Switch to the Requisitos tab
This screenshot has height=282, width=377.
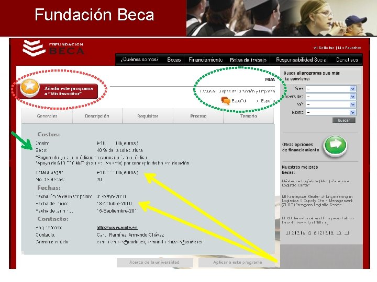(x=148, y=116)
